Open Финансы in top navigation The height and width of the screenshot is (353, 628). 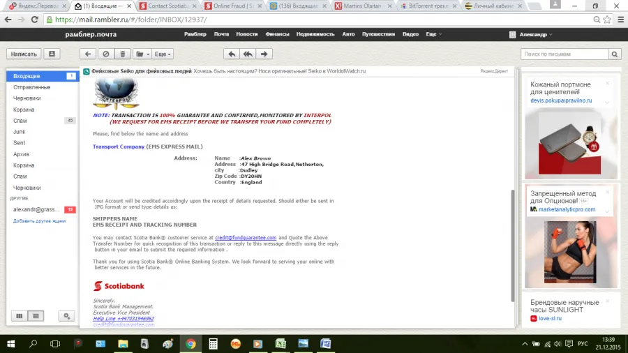[277, 34]
